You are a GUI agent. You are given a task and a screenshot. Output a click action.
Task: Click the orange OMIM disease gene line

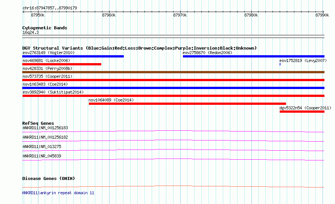[173, 186]
